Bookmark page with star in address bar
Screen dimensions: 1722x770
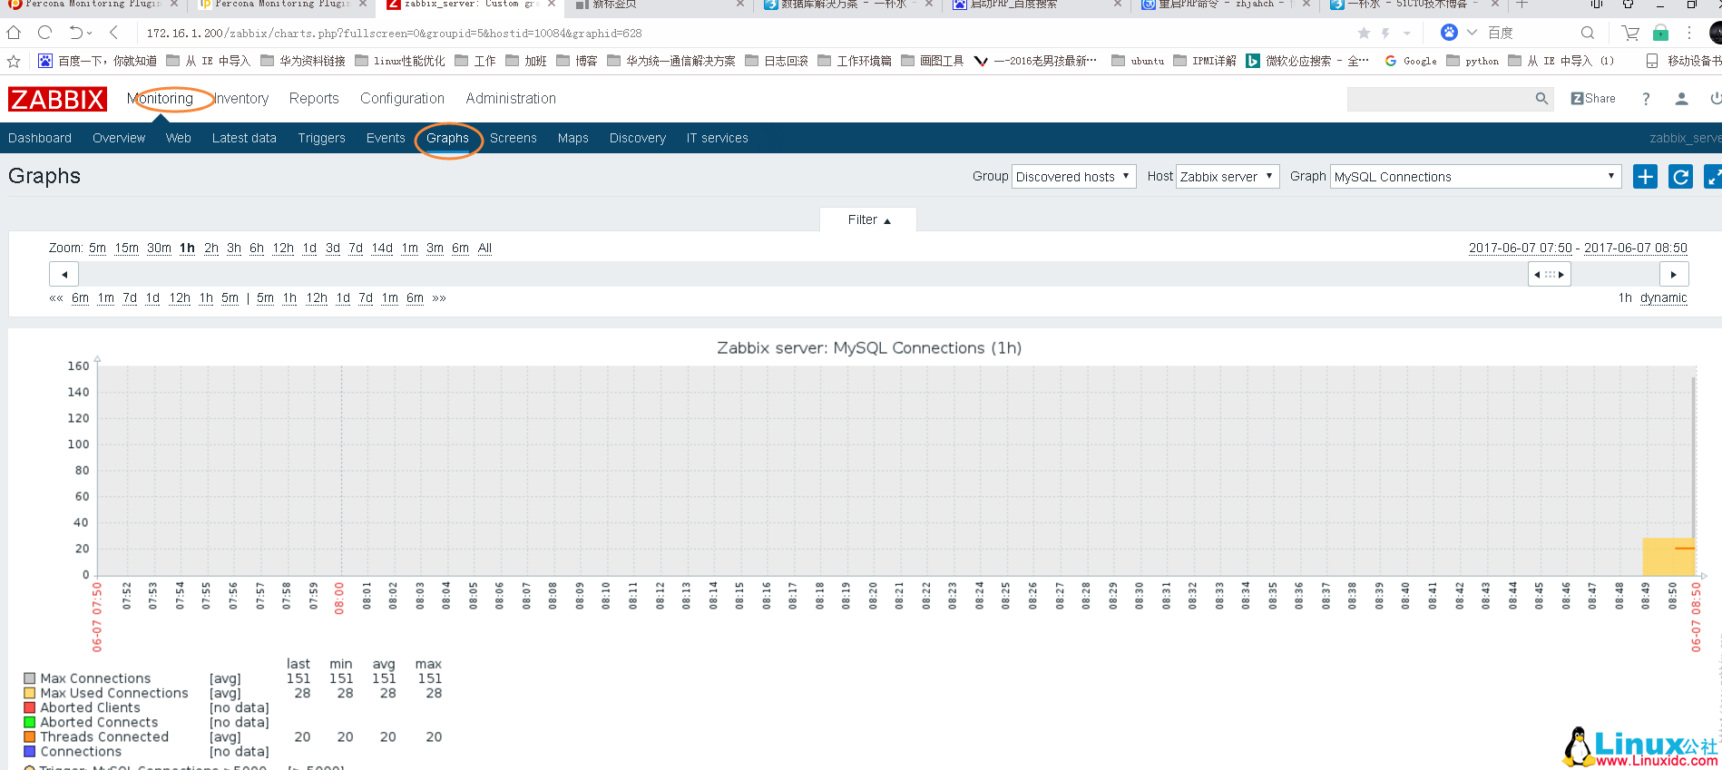pyautogui.click(x=1364, y=33)
